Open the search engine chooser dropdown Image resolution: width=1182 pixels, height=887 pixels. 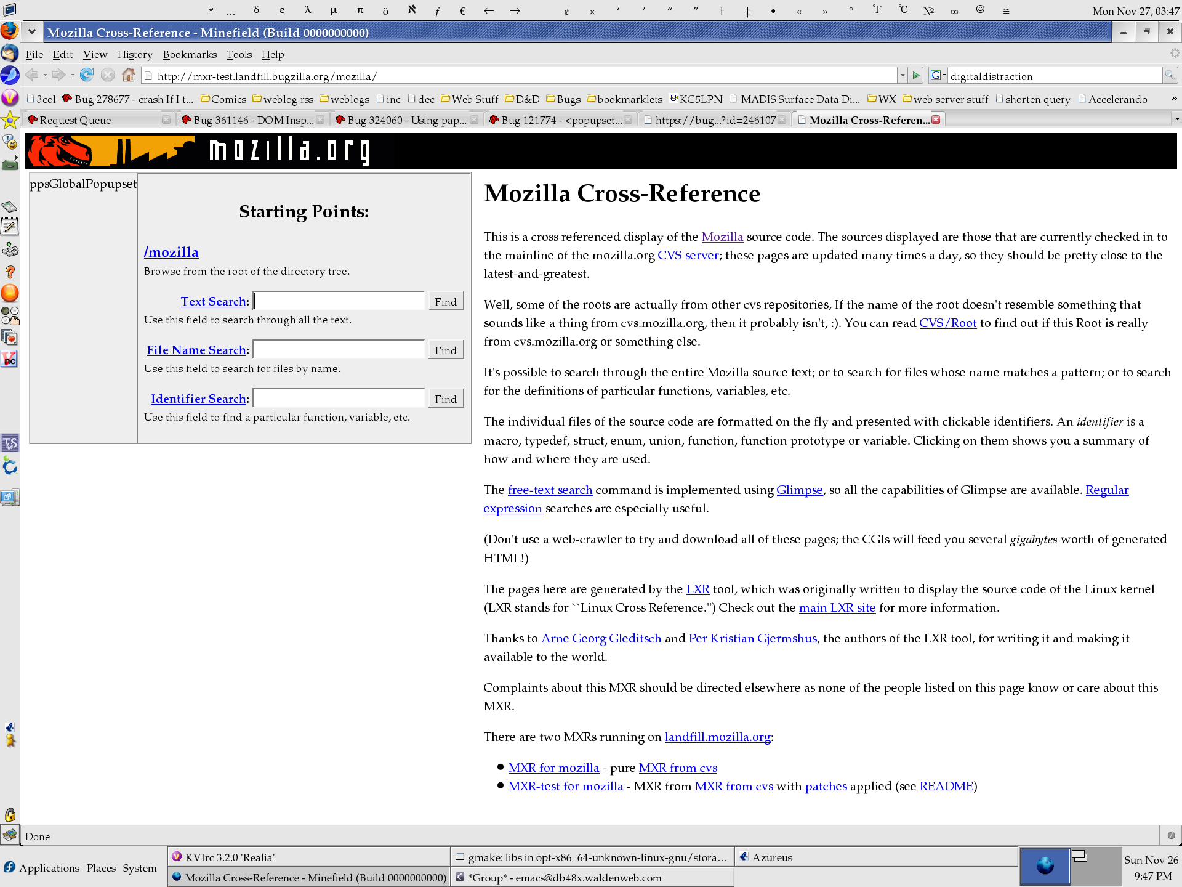click(938, 75)
